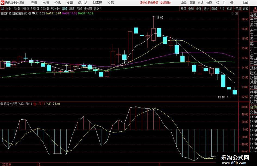Open the 交易 menu
The width and height of the screenshot is (257, 166).
point(111,3)
